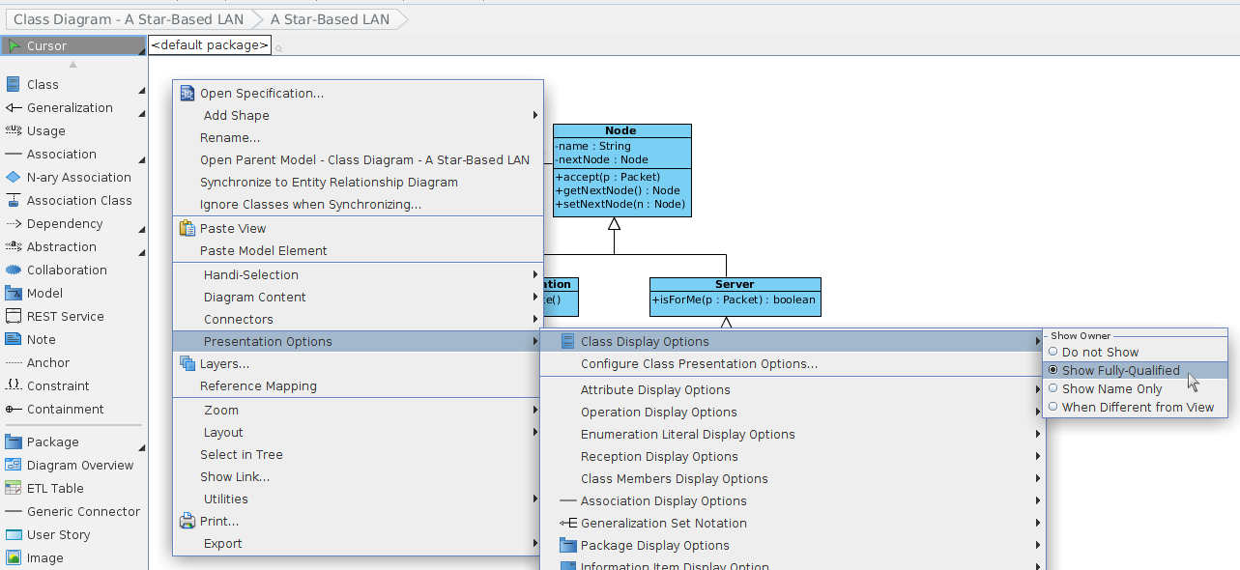Select the Association Class tool icon
Image resolution: width=1240 pixels, height=570 pixels.
point(14,200)
